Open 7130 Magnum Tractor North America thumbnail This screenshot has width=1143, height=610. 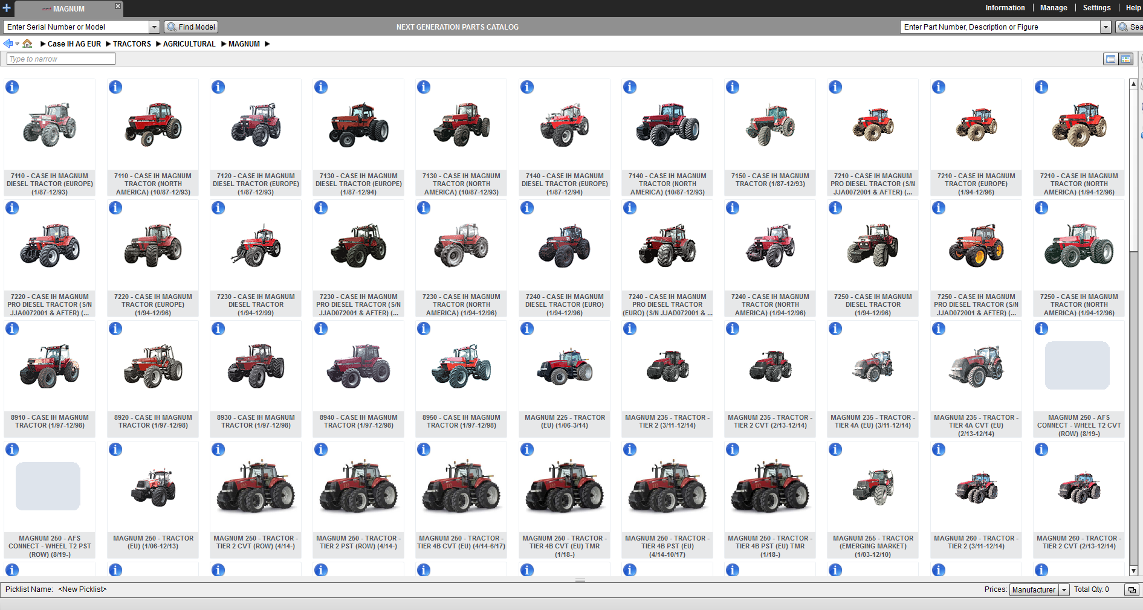pyautogui.click(x=461, y=125)
